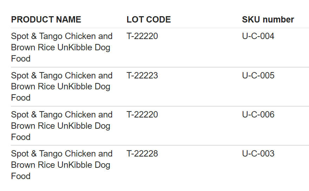
Task: Click the word "UnKibble" in the U-C-005 row
Action: tap(75, 87)
